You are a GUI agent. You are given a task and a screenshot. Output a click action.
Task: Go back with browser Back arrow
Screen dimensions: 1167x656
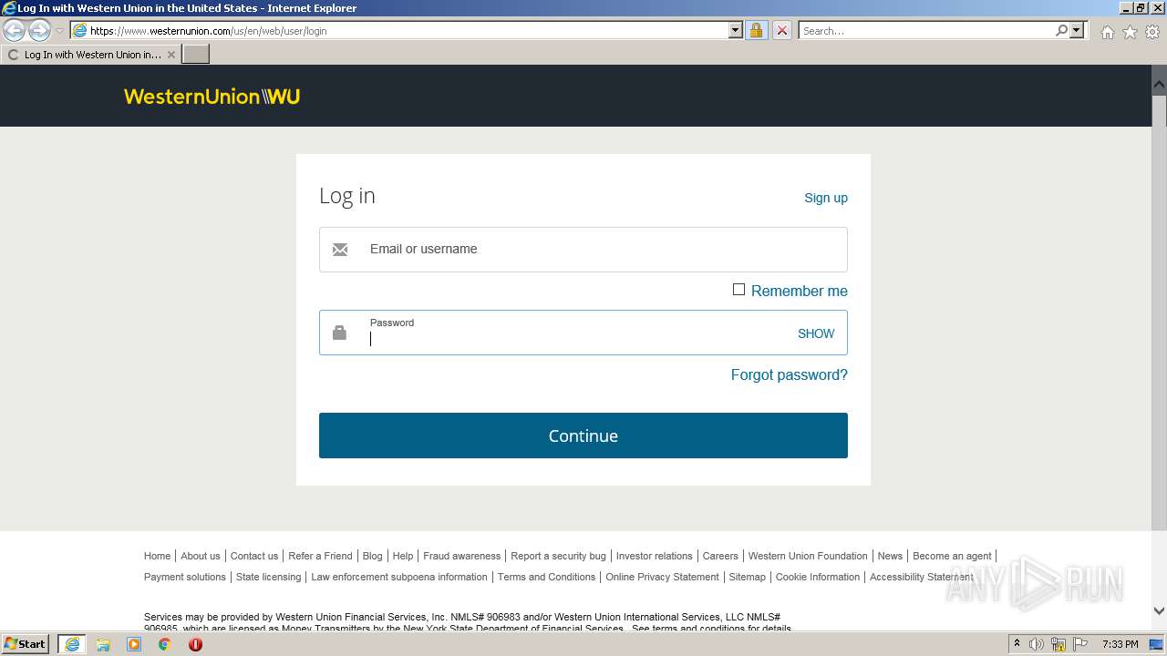(x=15, y=31)
